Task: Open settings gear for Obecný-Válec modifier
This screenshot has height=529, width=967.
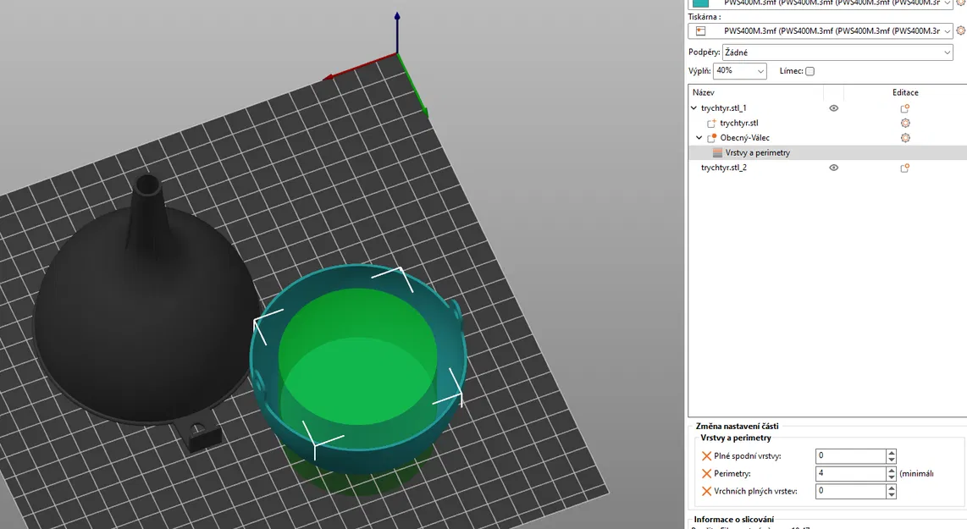Action: (x=905, y=138)
